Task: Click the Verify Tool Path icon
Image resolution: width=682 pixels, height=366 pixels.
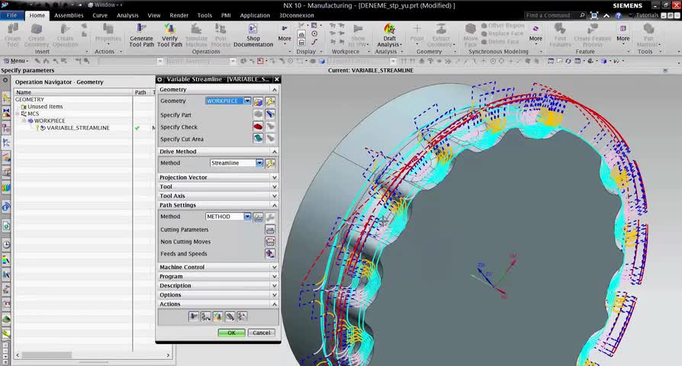Action: pos(169,35)
